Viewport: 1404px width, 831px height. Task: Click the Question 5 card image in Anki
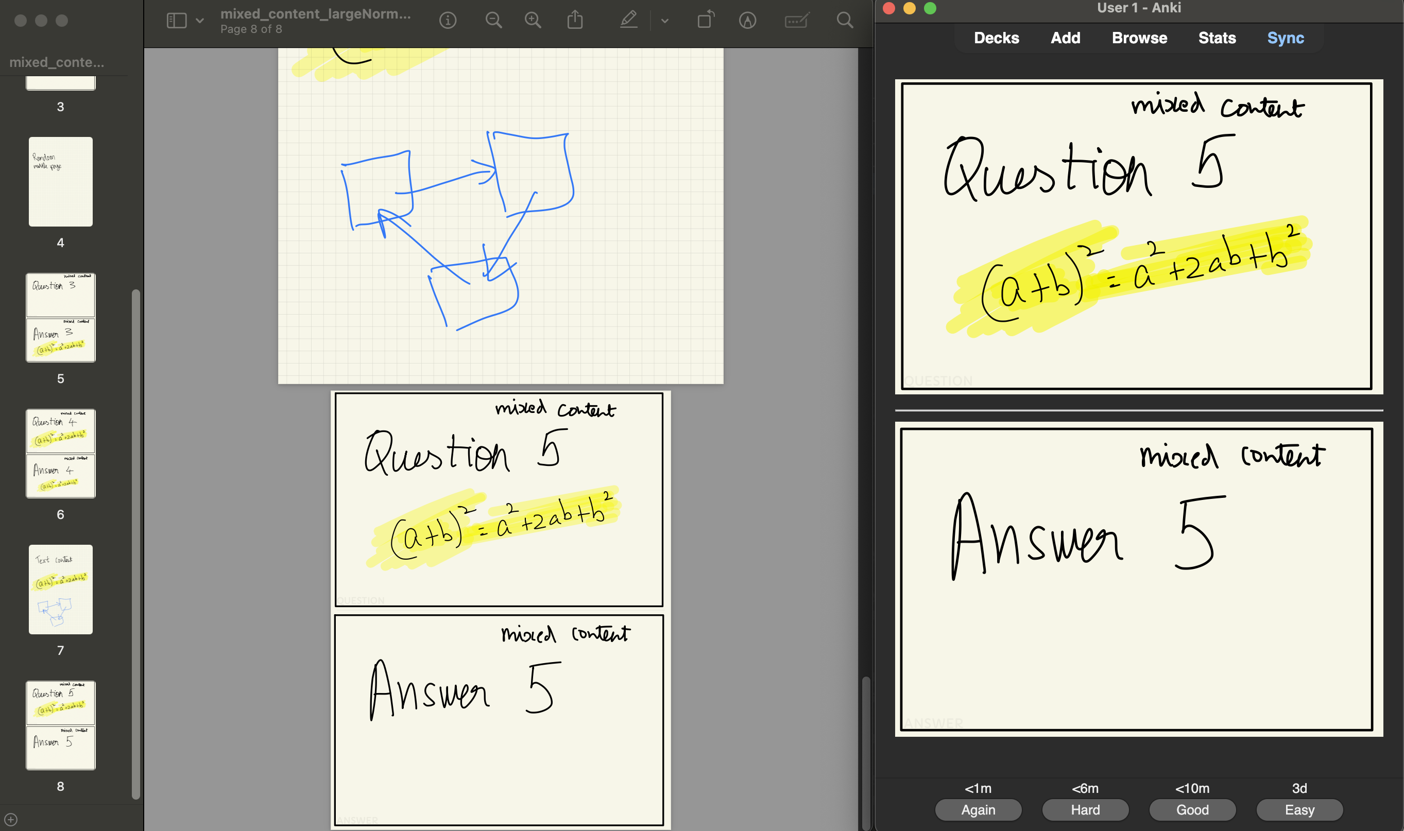(x=1139, y=236)
